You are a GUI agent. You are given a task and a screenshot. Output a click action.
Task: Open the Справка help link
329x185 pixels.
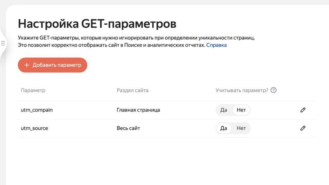click(x=217, y=45)
